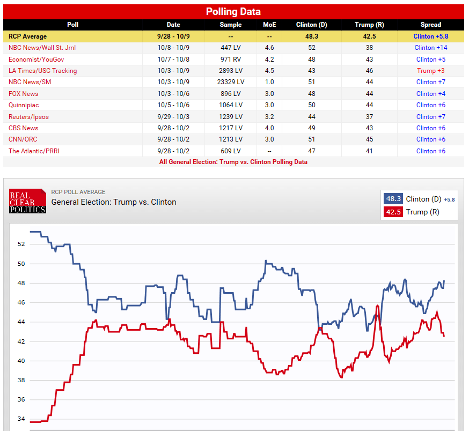The width and height of the screenshot is (469, 431).
Task: Click the Clinton +6 spread in Quinnipiac row
Action: coord(431,105)
